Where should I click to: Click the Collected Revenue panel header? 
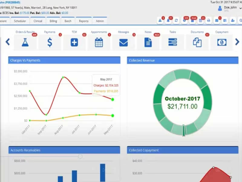click(183, 60)
